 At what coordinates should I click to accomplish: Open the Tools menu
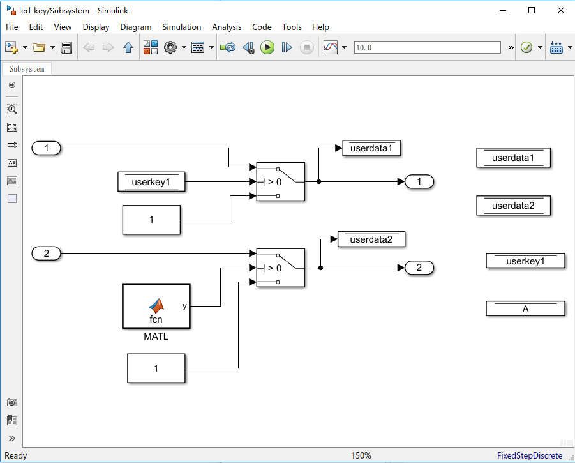coord(292,27)
